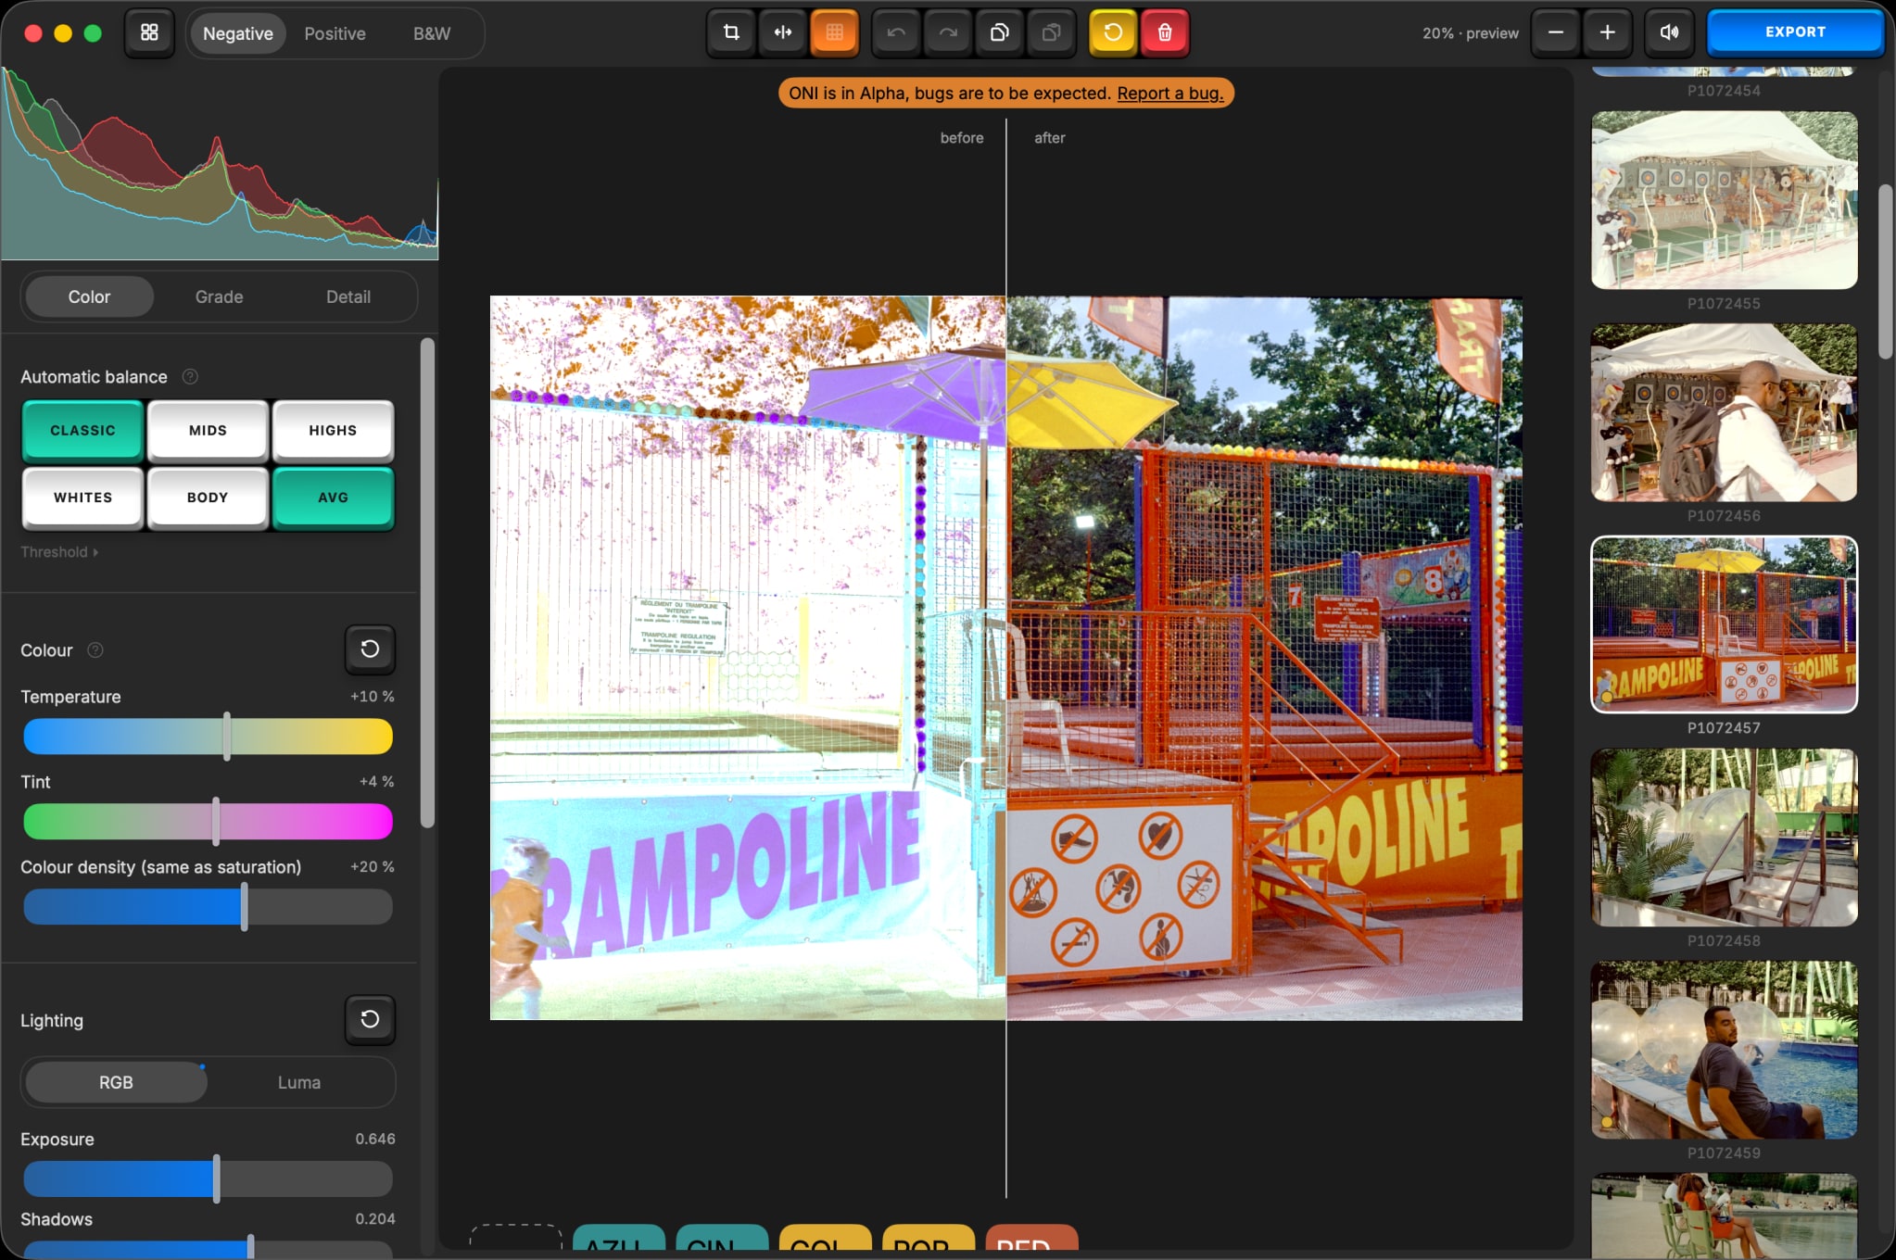The width and height of the screenshot is (1896, 1260).
Task: Click the undo arrow
Action: pyautogui.click(x=896, y=32)
